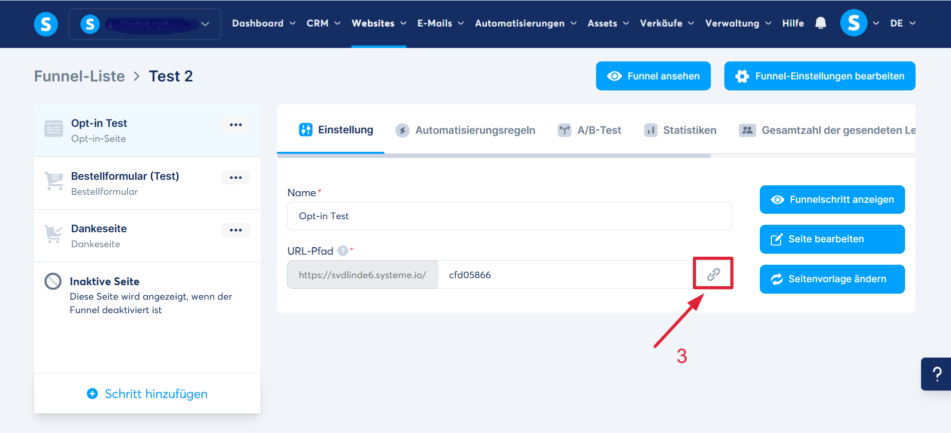
Task: Expand the profile dropdown chevron
Action: [x=876, y=23]
